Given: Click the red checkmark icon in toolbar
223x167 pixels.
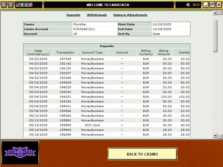Looking at the screenshot, I should pos(18,5).
